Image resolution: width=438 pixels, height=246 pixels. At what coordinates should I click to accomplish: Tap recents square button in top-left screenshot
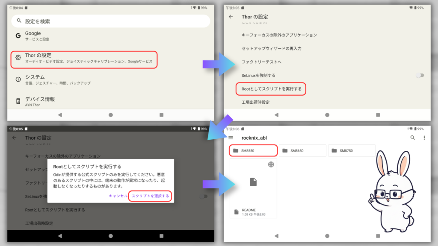click(161, 115)
